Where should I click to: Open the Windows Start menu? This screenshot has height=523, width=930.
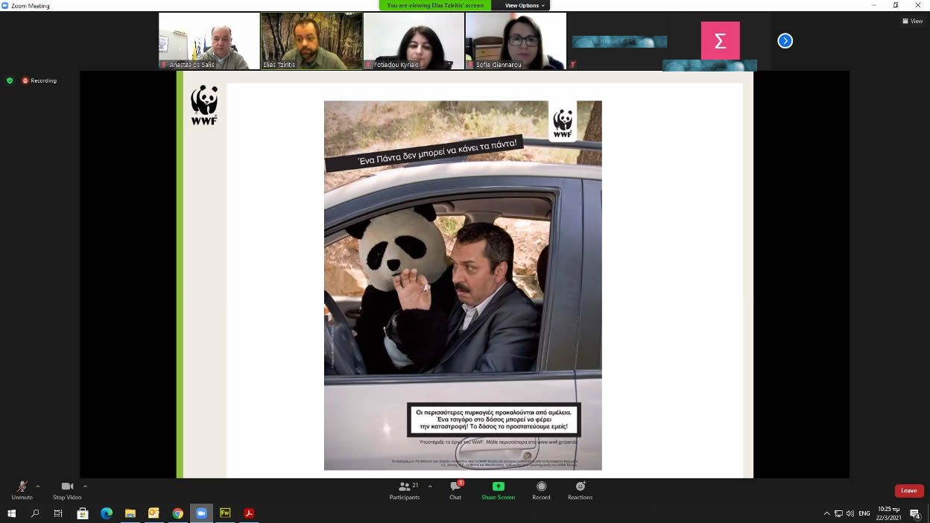tap(11, 513)
